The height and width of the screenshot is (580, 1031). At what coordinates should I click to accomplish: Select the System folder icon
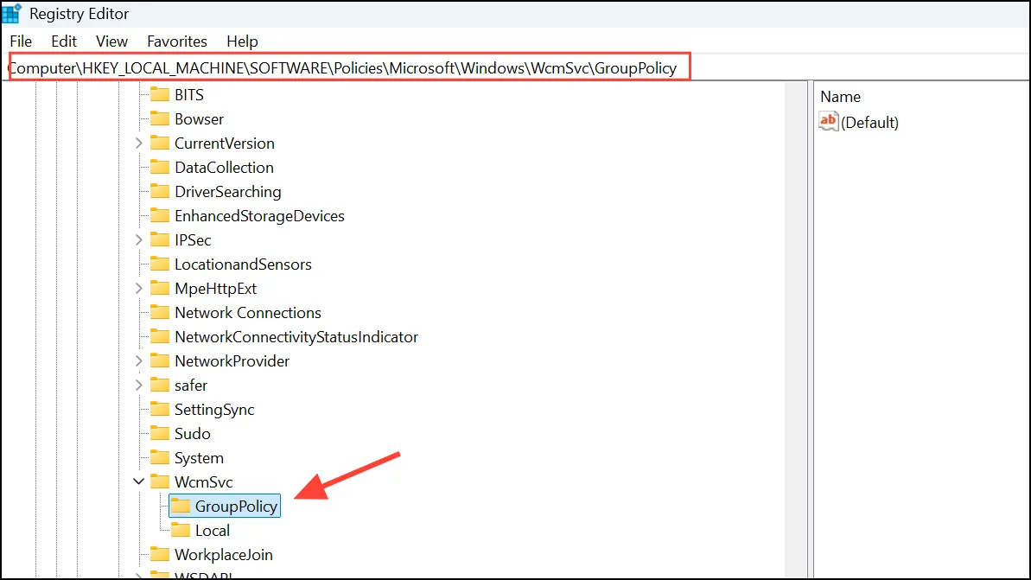pyautogui.click(x=160, y=457)
